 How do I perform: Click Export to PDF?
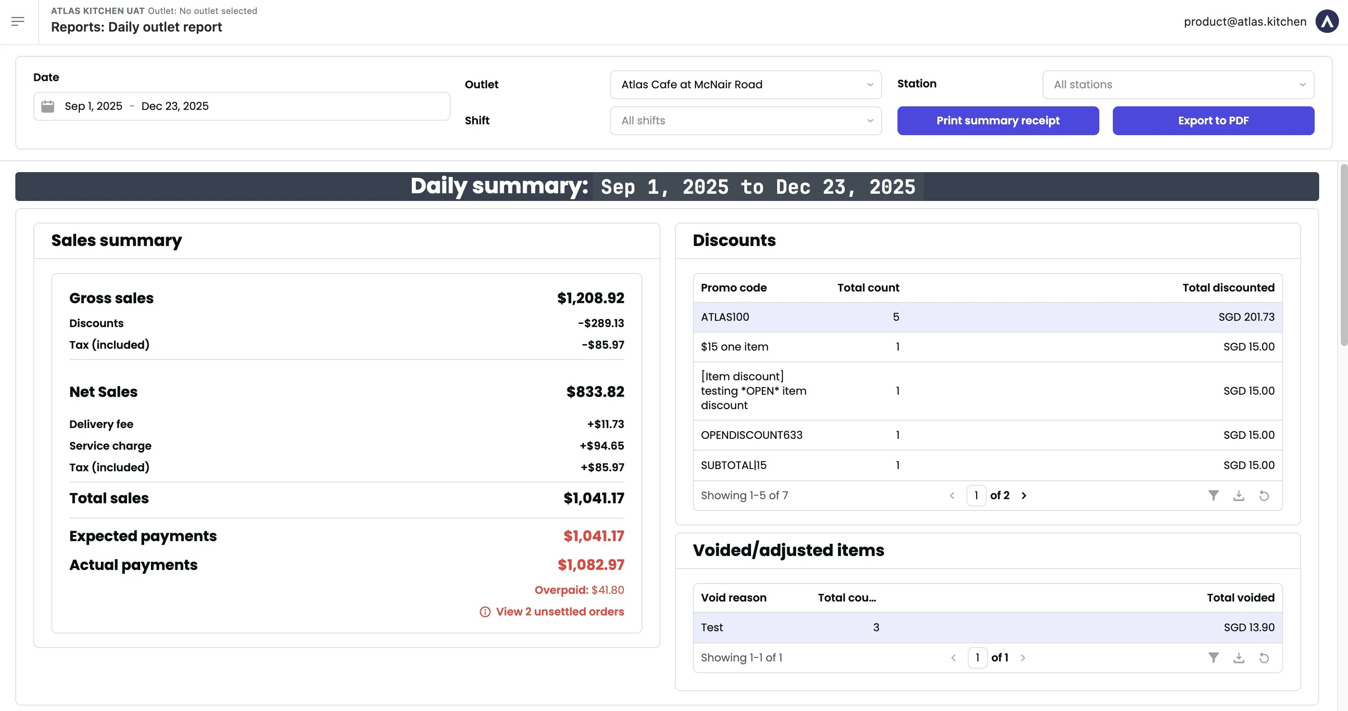[1213, 120]
